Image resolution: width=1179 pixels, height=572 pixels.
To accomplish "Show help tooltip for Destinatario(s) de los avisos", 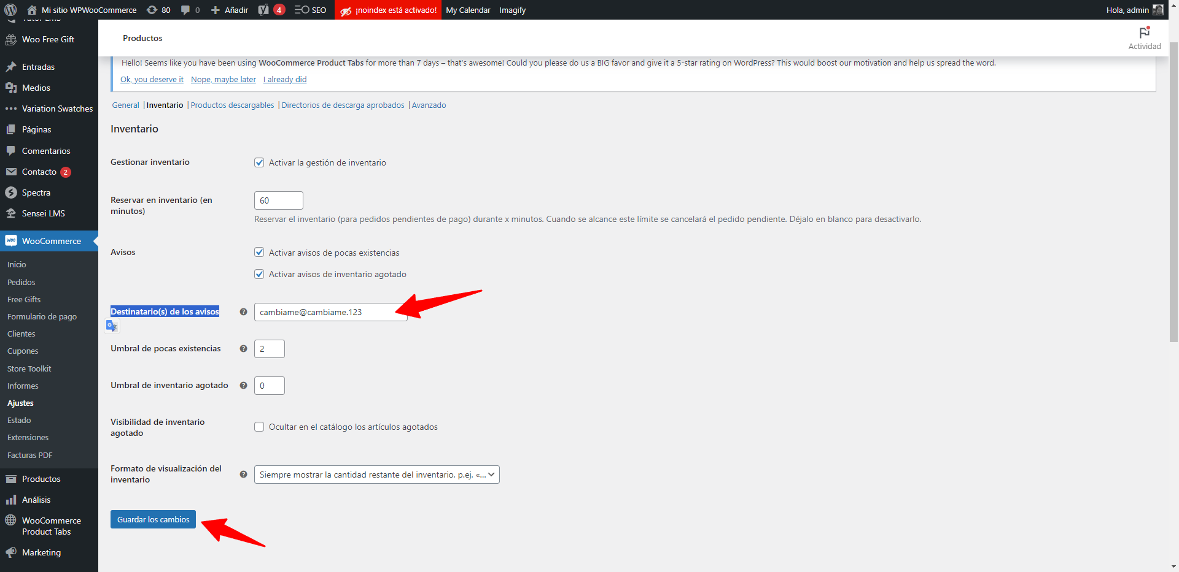I will [243, 312].
